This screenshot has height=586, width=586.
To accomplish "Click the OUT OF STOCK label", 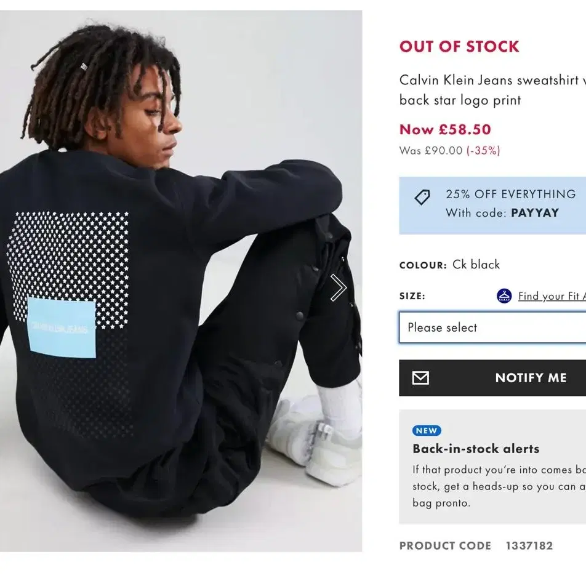I will click(x=459, y=46).
